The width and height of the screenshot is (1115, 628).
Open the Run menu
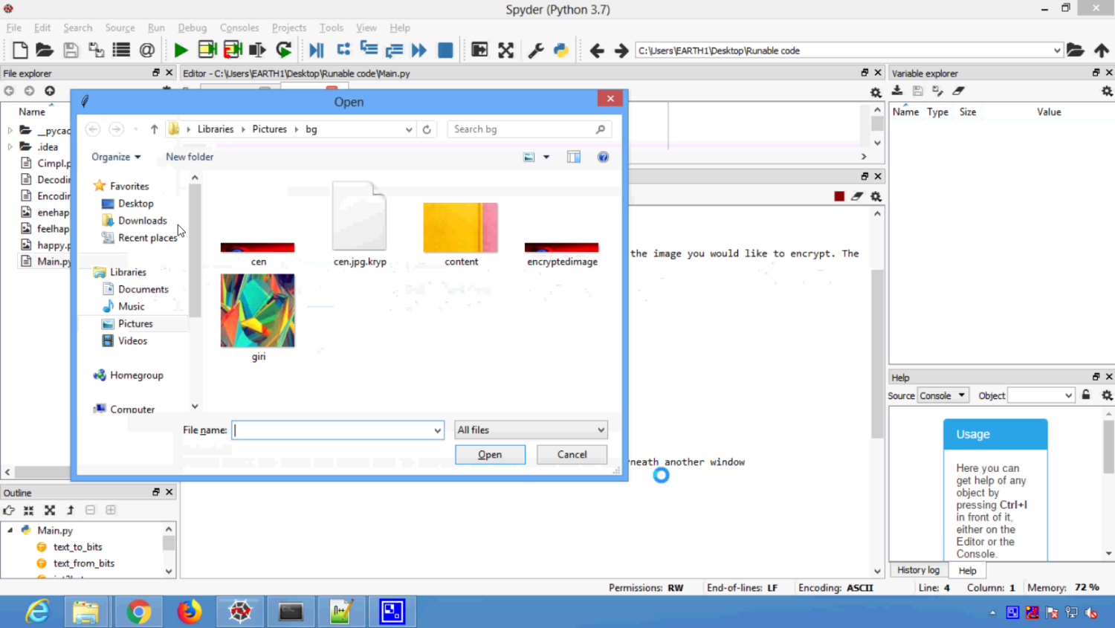coord(156,27)
